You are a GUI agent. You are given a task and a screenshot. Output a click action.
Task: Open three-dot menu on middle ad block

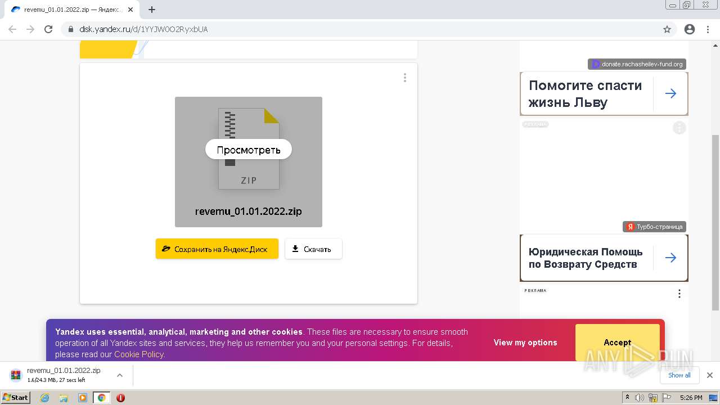tap(679, 128)
